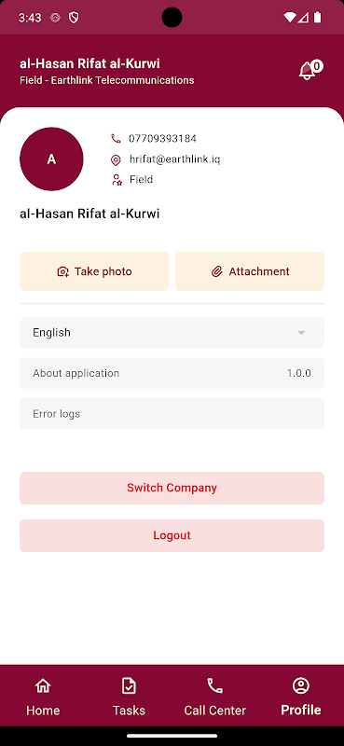Open the Error logs row

tap(172, 414)
